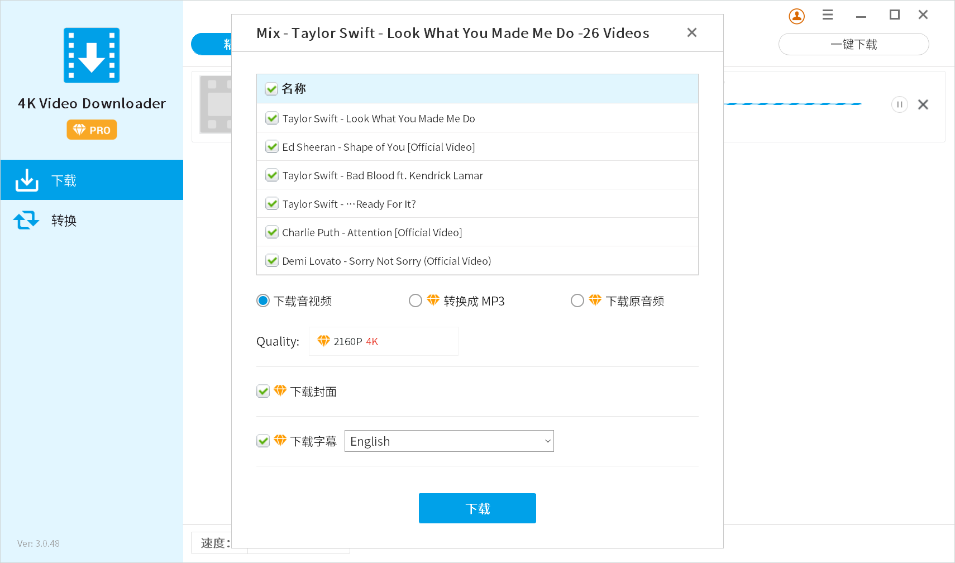
Task: Open the Quality 2160P 4K dropdown
Action: coord(384,341)
